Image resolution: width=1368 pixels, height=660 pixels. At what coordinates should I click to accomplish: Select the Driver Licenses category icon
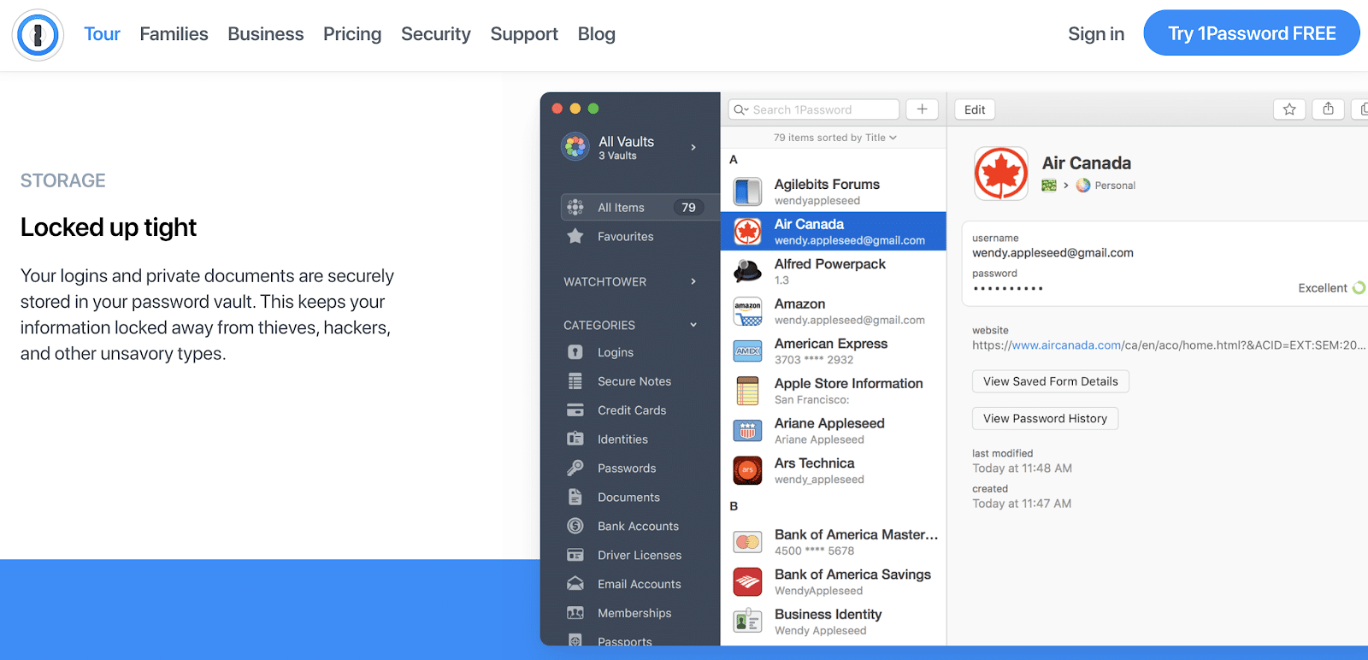(x=575, y=555)
